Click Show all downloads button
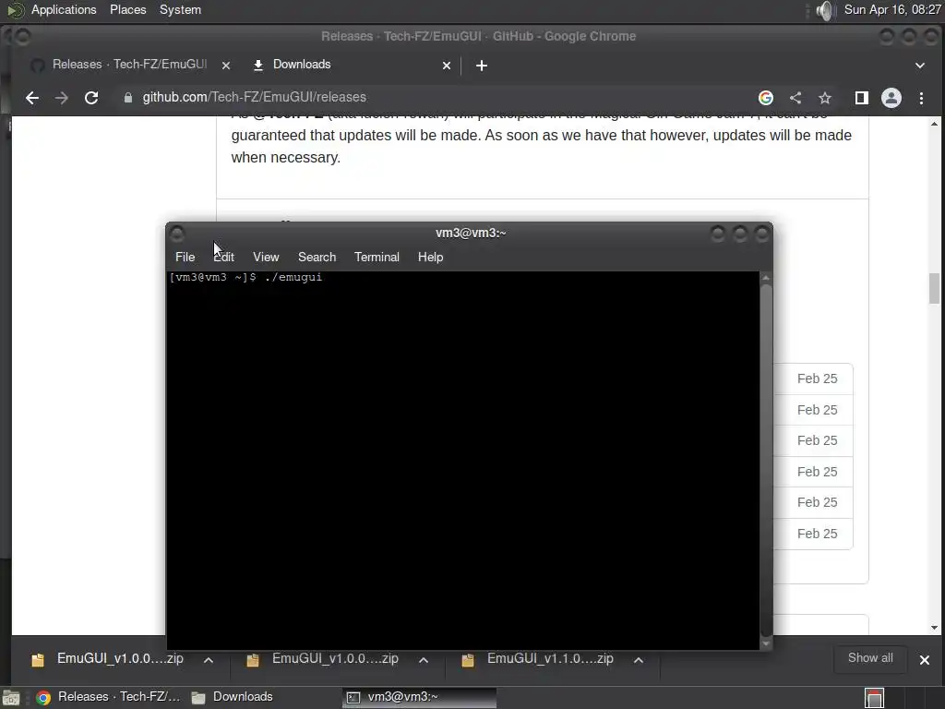Screen dimensions: 945x709 pyautogui.click(x=870, y=658)
